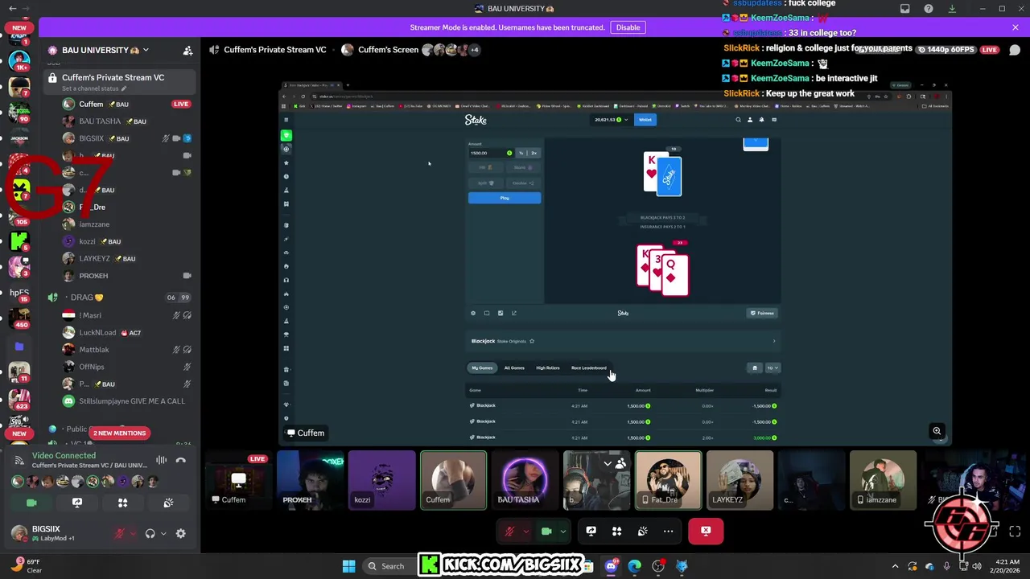Jump to 2 NEW MENTIONS
Viewport: 1030px width, 579px height.
point(119,433)
